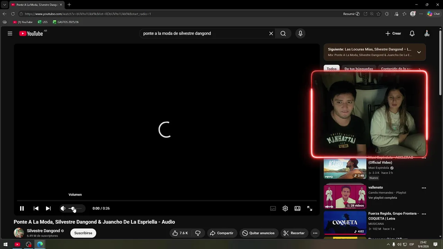443x249 pixels.
Task: Open the Windows Start menu
Action: (6, 245)
